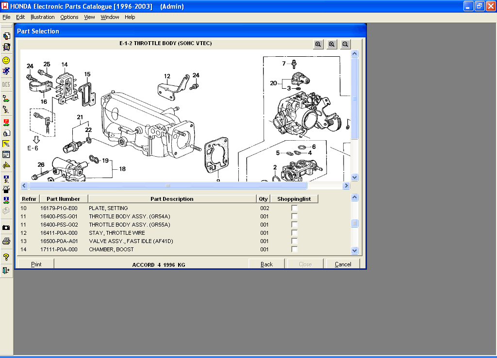Open the Help menu
This screenshot has height=358, width=497.
pyautogui.click(x=130, y=17)
